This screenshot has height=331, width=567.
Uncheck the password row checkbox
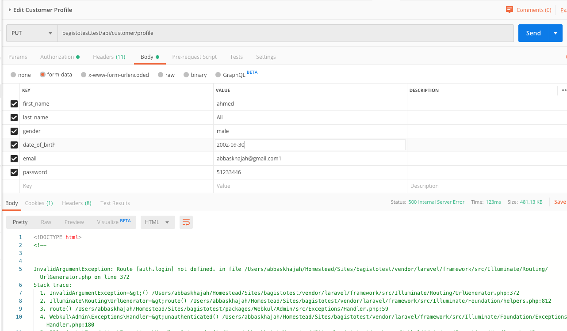pyautogui.click(x=14, y=172)
